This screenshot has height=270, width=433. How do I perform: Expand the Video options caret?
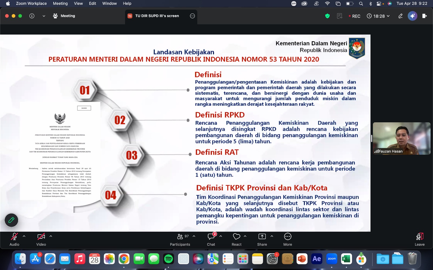pos(51,236)
